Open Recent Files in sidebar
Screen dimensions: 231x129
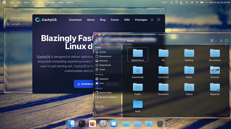(x=107, y=93)
